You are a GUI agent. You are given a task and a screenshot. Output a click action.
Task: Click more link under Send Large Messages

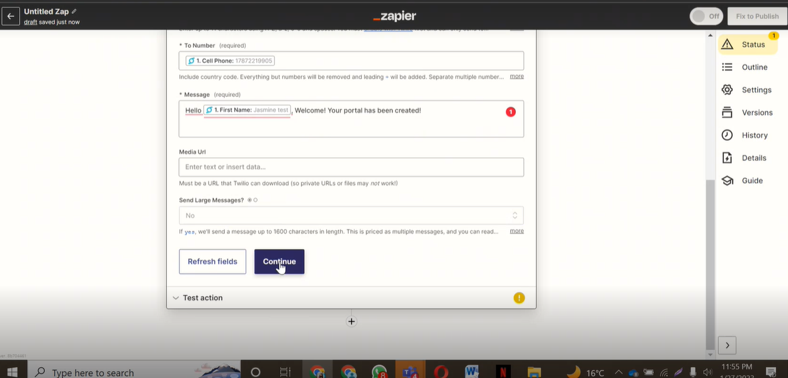coord(517,231)
